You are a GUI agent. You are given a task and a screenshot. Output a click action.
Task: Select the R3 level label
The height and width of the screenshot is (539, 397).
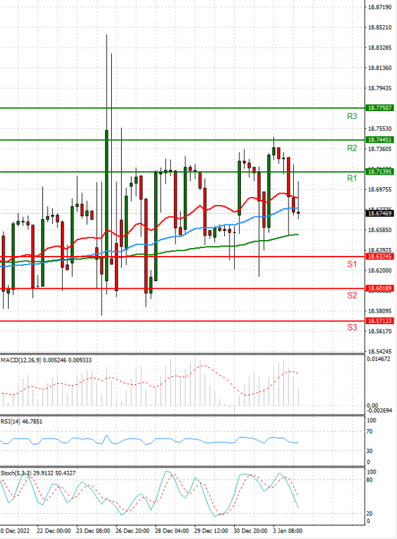(352, 116)
